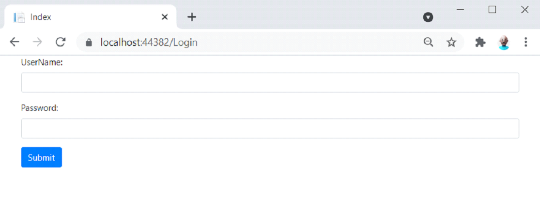Submit the login form
Image resolution: width=540 pixels, height=211 pixels.
coord(42,157)
